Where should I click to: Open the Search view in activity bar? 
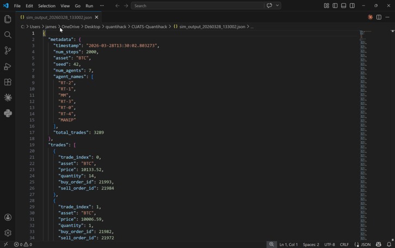[x=8, y=35]
